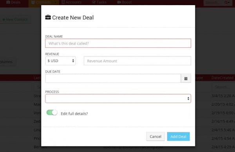Open the search options dropdown in top bar
235x152 pixels.
227,2
